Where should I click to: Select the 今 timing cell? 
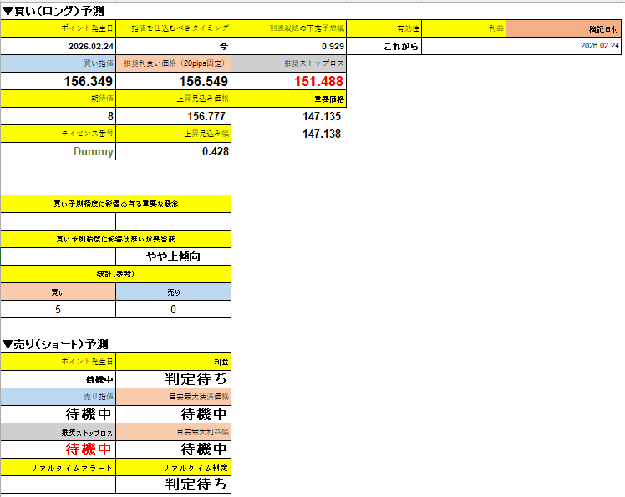[174, 46]
